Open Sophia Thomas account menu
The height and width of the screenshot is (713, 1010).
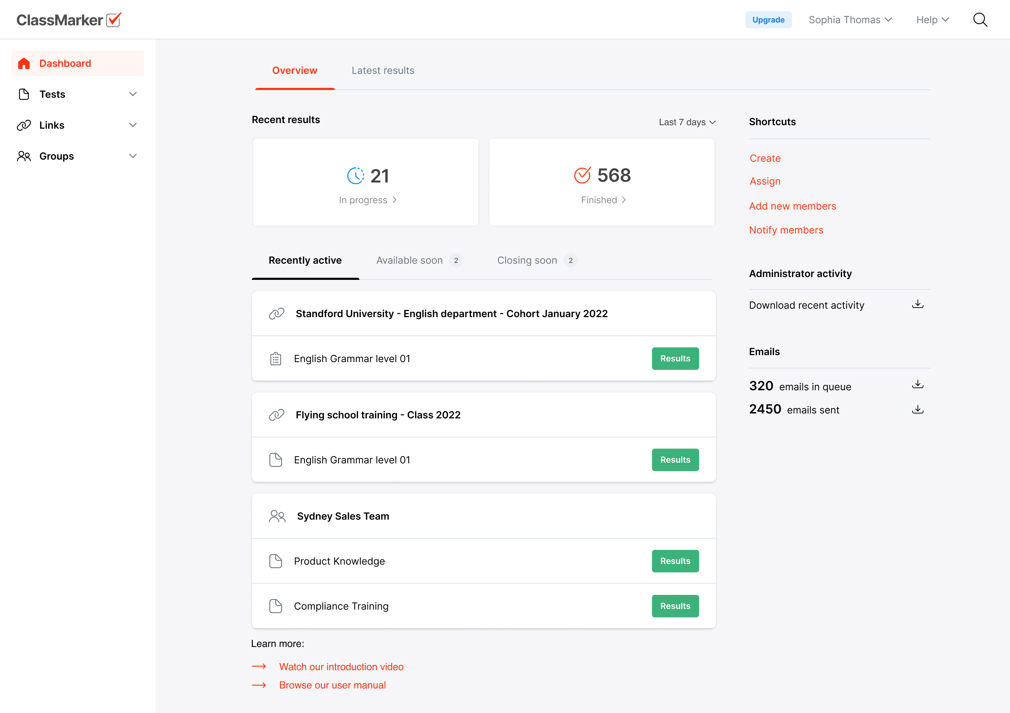coord(850,20)
